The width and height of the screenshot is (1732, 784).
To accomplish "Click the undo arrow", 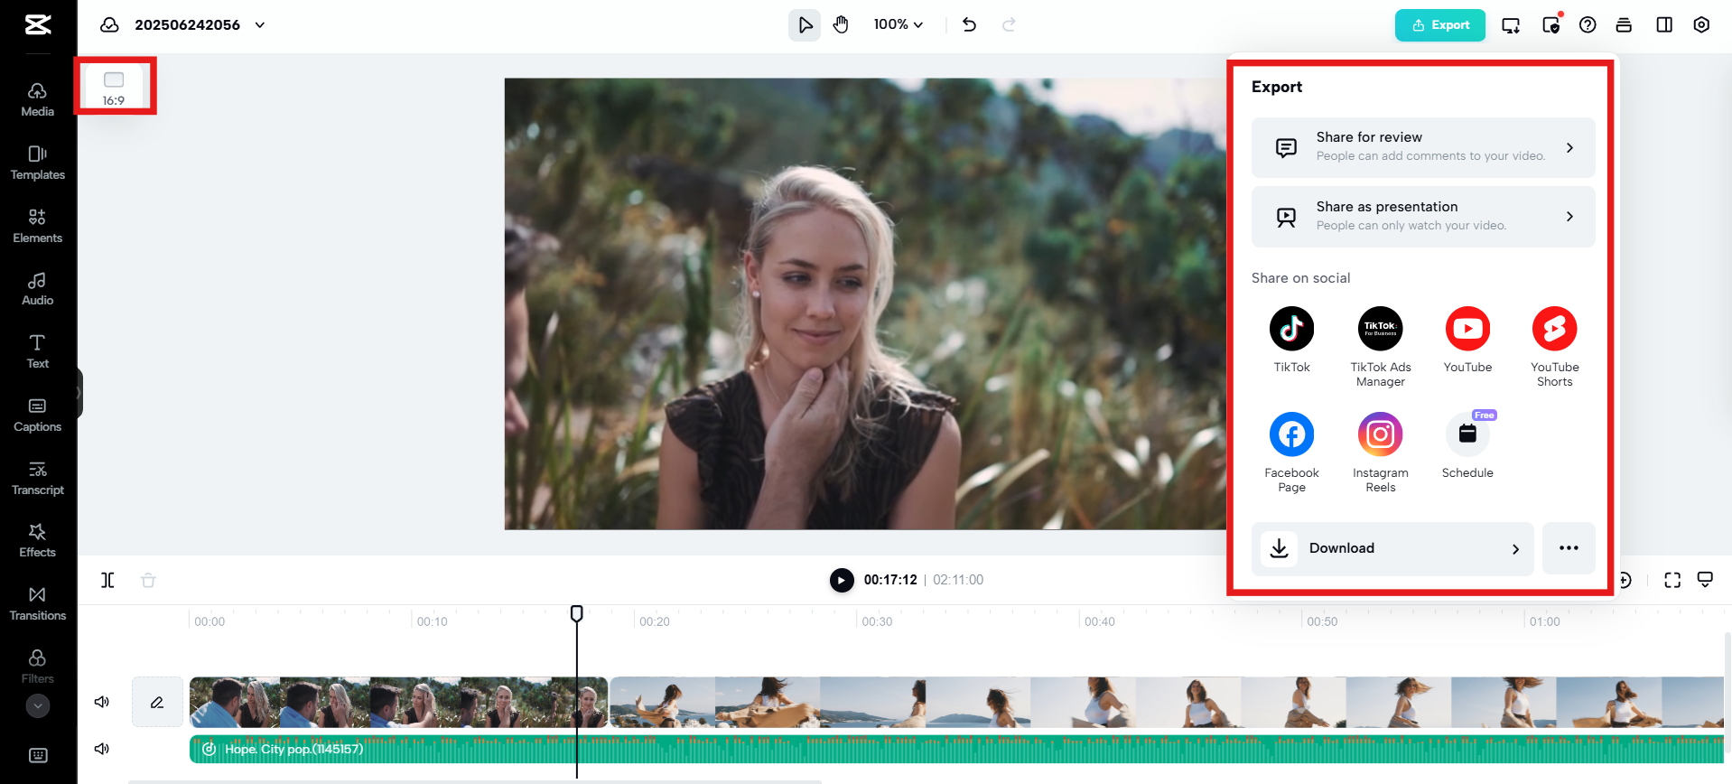I will (x=969, y=24).
